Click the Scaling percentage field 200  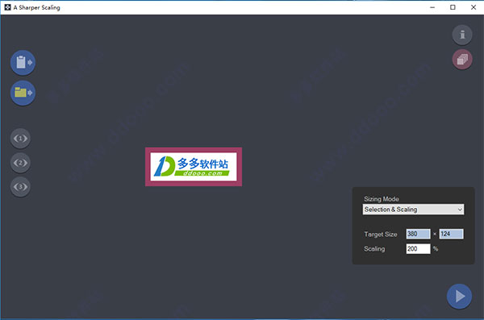coord(418,249)
